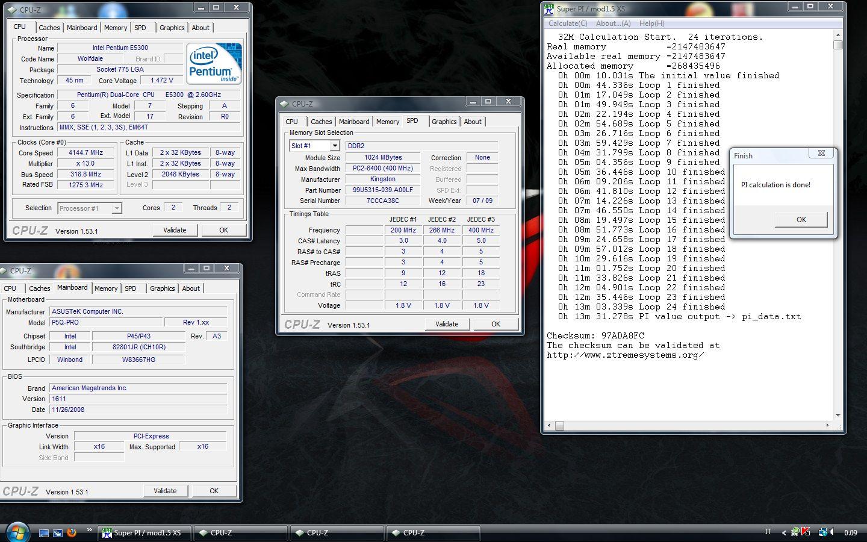867x542 pixels.
Task: Click the Core Voltage value 1.472 V
Action: [161, 81]
